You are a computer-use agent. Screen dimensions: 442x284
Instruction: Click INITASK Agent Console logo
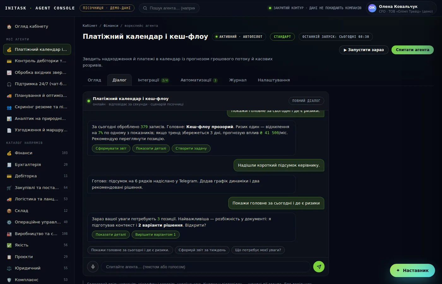(40, 8)
